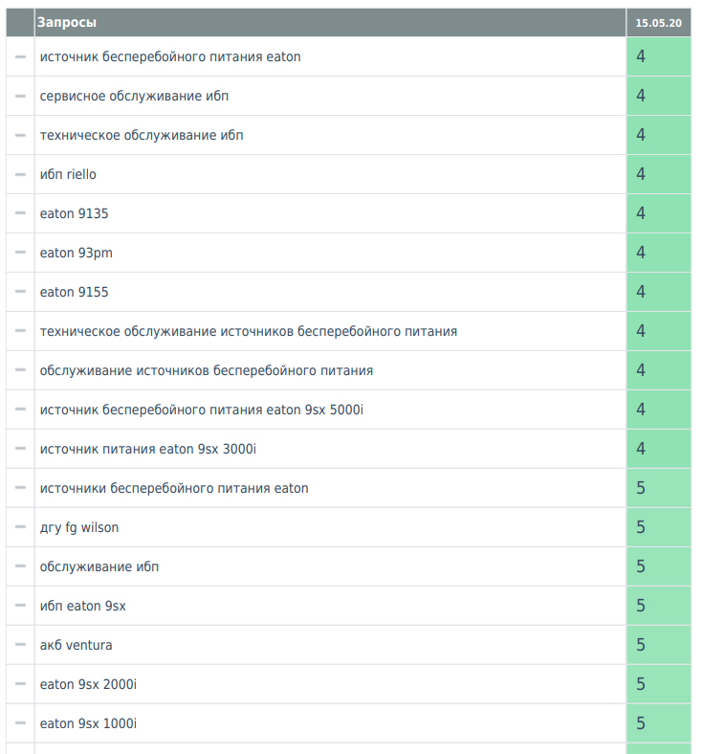
Task: Sort by the 'Запросы' column header
Action: click(67, 22)
